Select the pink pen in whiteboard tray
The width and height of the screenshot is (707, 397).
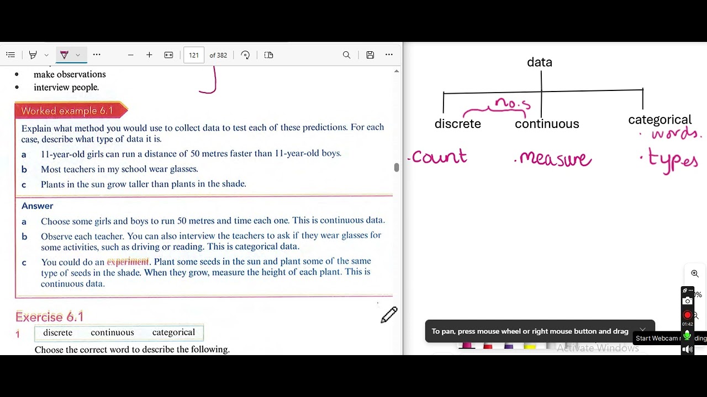click(x=467, y=346)
